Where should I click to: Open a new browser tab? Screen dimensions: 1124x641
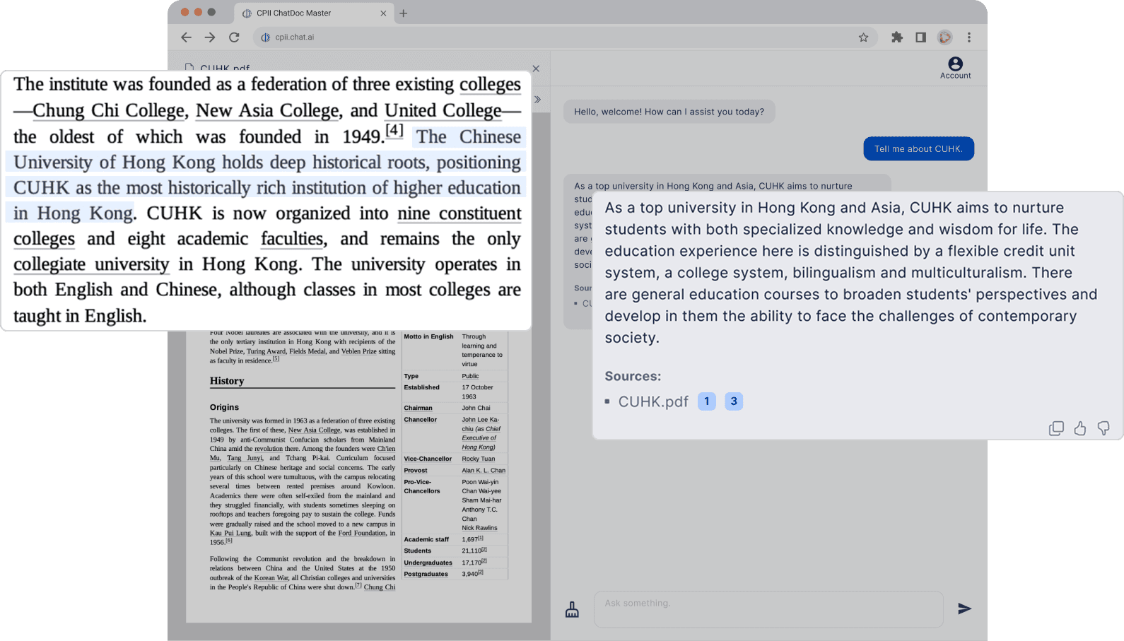(x=404, y=13)
